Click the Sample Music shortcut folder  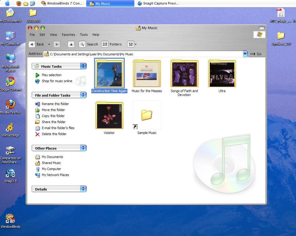click(147, 116)
